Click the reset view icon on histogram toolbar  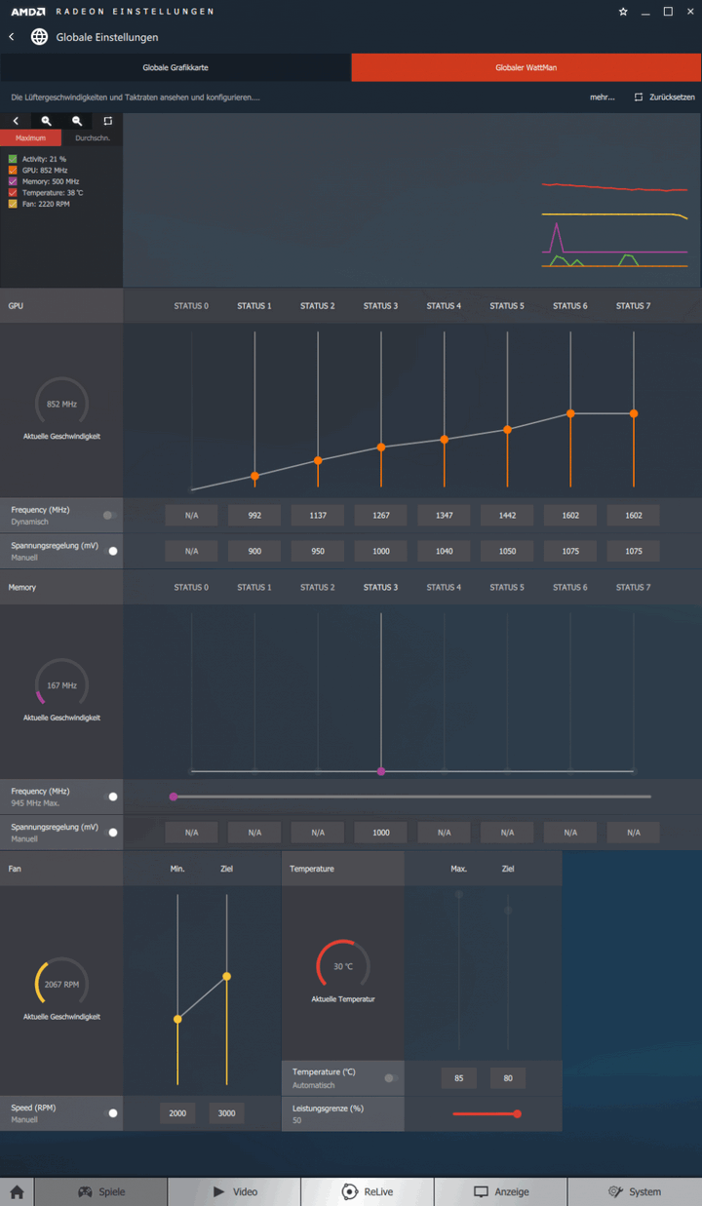click(x=107, y=121)
